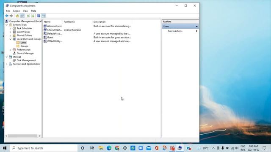
Task: Click the Up one level toolbar icon
Action: [x=17, y=16]
